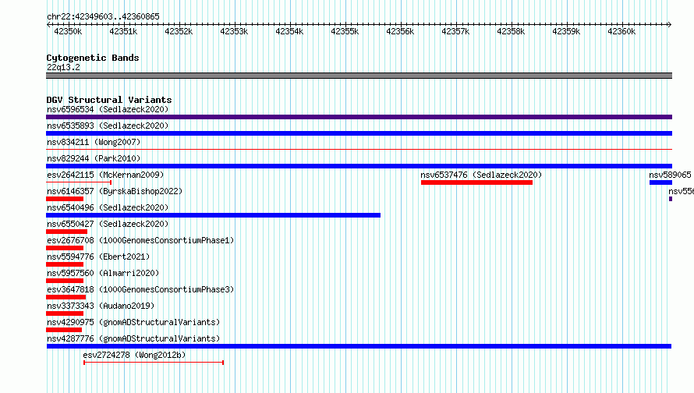694x393 pixels.
Task: Select the nsv3373343 red variant bar
Action: [65, 313]
